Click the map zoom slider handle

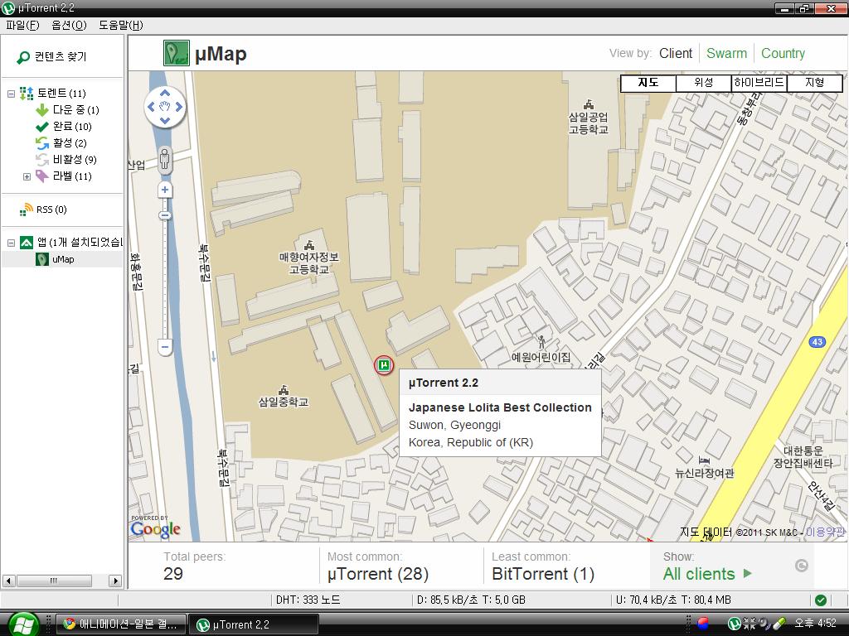pos(165,216)
